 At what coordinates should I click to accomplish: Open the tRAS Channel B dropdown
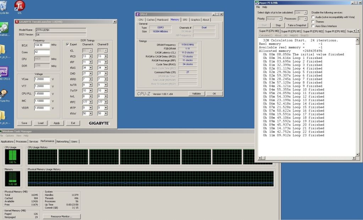point(105,68)
